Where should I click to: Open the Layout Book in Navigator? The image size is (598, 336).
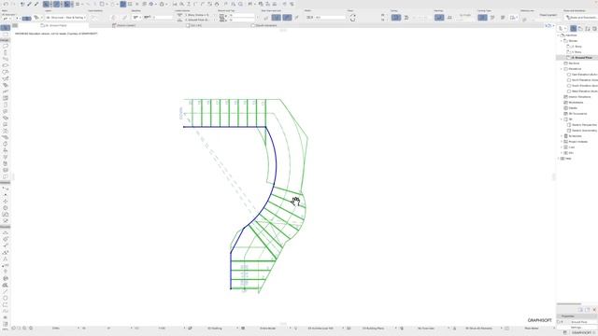(588, 29)
